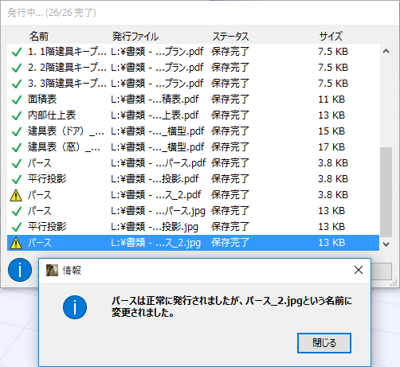Click the 発行中... (26/26 完了) title text
The height and width of the screenshot is (367, 400).
tap(52, 13)
